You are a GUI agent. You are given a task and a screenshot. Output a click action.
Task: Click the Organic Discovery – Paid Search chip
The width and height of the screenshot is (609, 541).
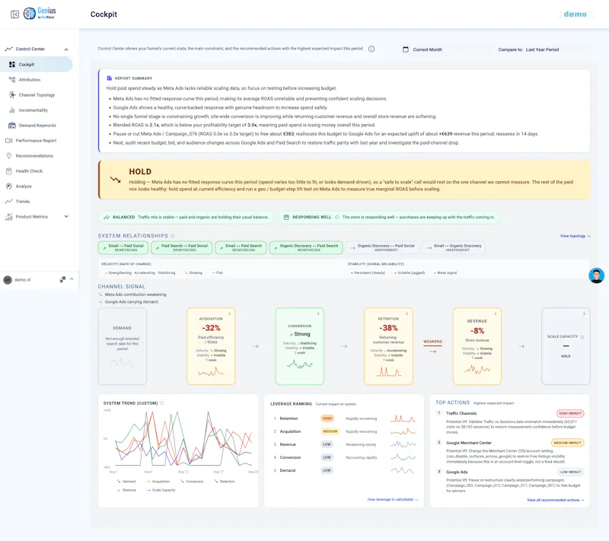pyautogui.click(x=306, y=247)
